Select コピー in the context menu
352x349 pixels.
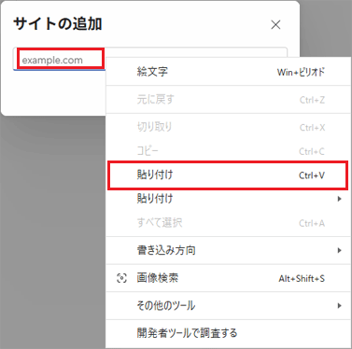pyautogui.click(x=229, y=151)
